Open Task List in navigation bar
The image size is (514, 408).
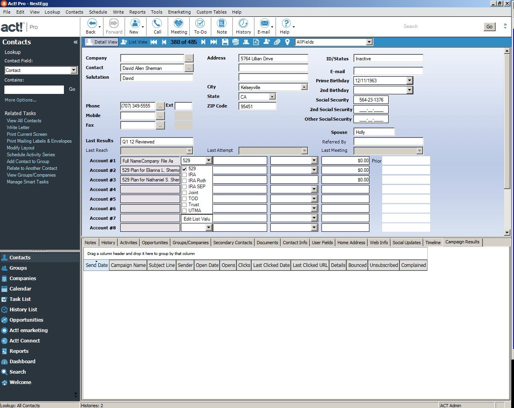20,299
